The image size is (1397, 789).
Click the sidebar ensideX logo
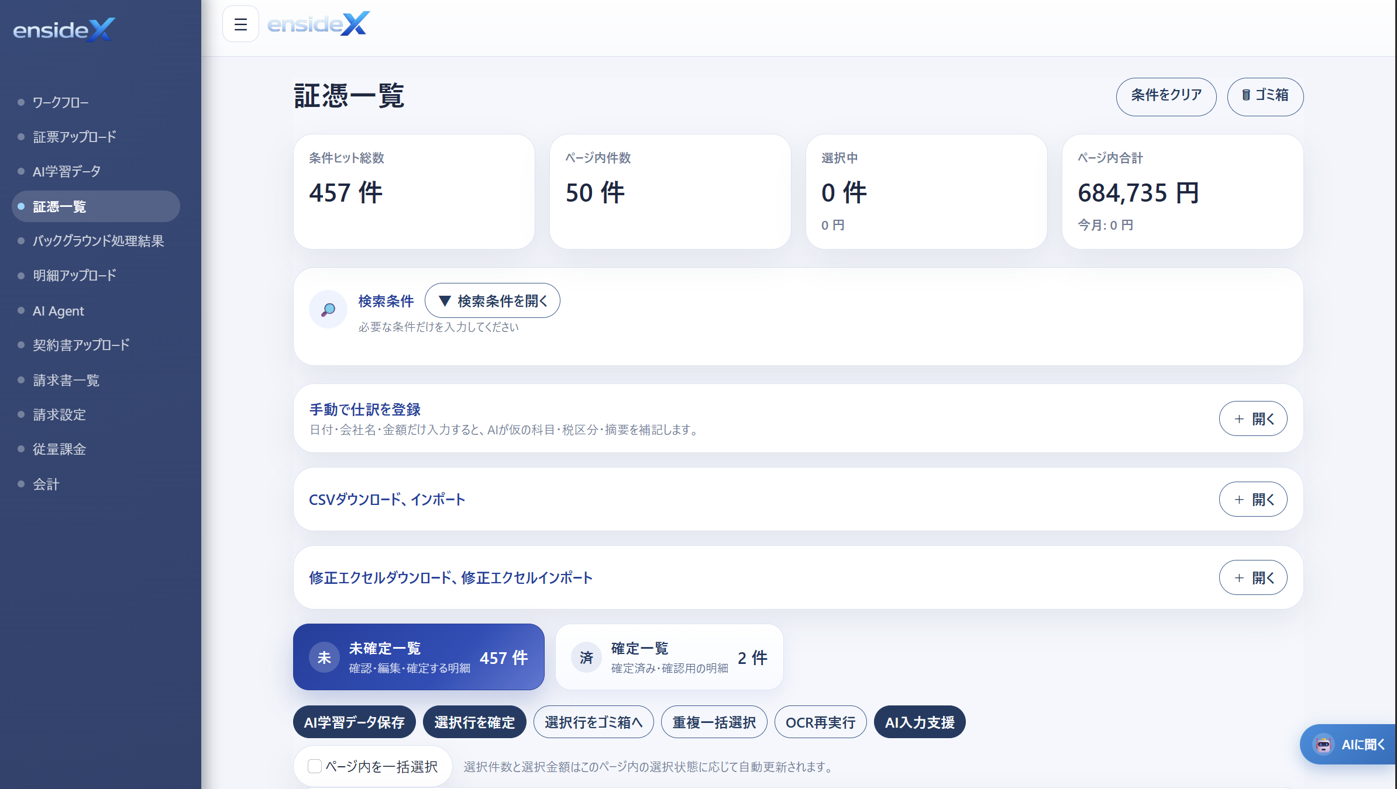pos(64,29)
